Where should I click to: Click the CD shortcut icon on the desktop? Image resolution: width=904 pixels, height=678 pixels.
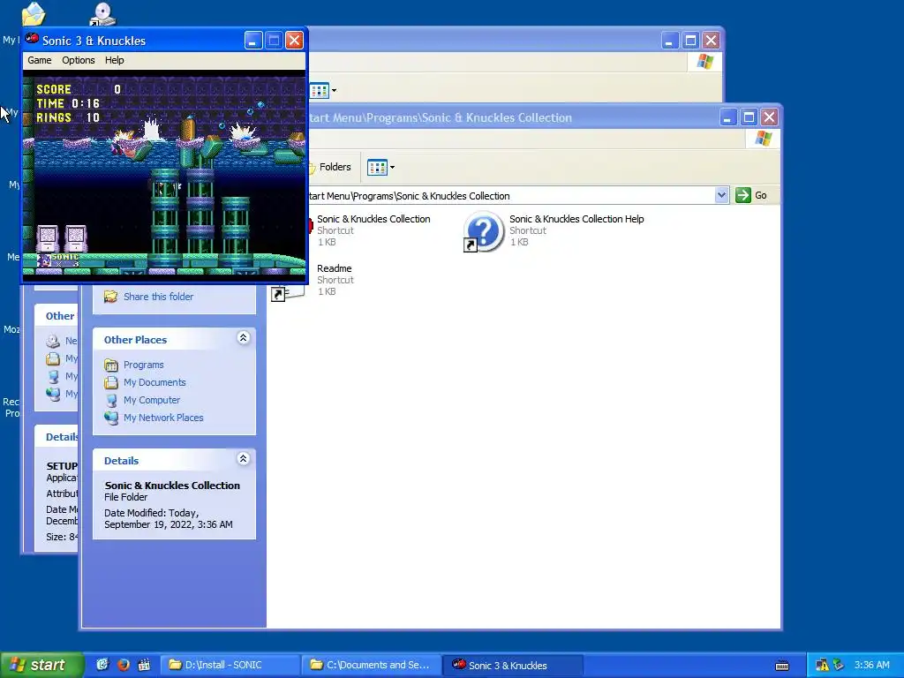click(102, 14)
